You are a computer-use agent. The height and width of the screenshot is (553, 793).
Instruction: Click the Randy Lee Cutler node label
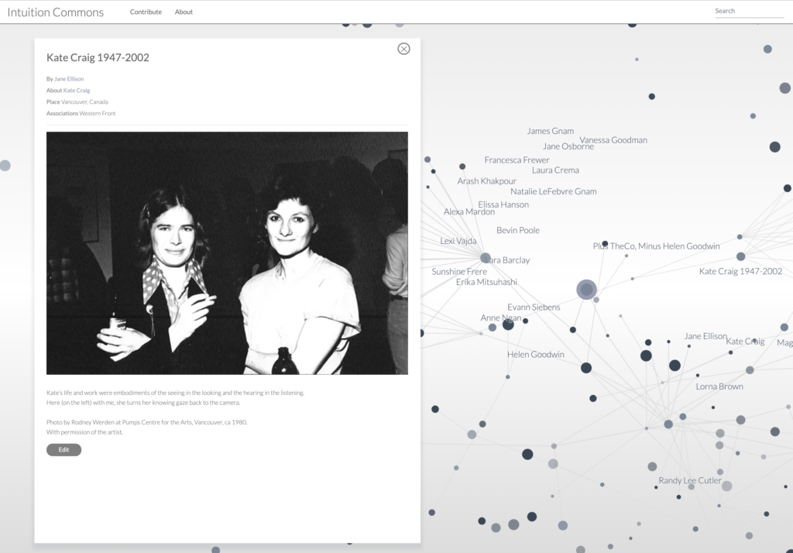tap(689, 481)
